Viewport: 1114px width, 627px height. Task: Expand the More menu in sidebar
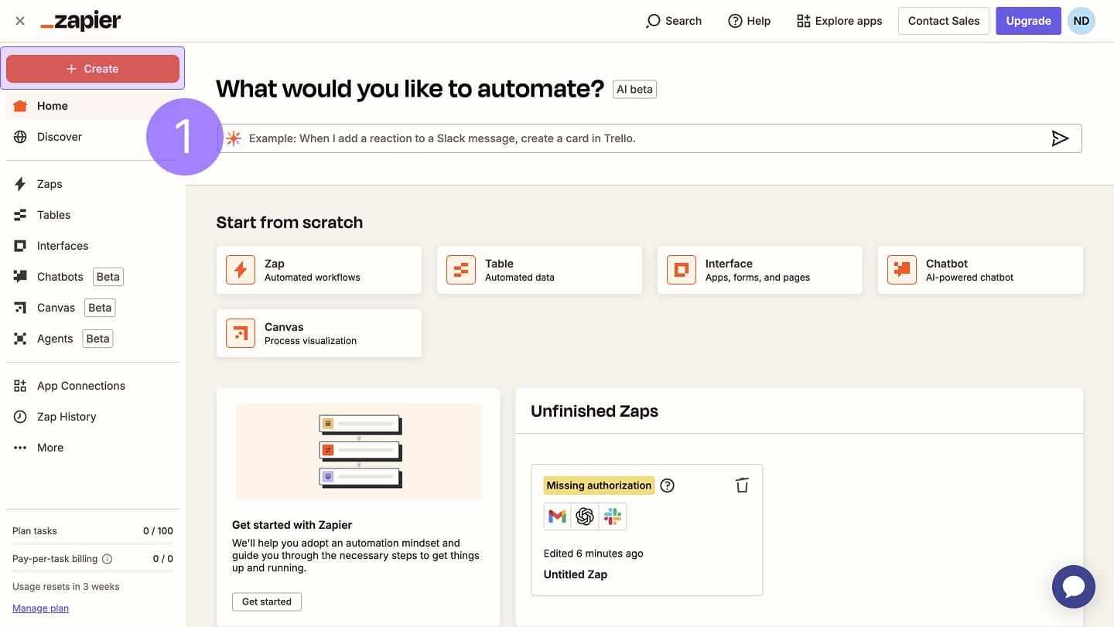(93, 448)
